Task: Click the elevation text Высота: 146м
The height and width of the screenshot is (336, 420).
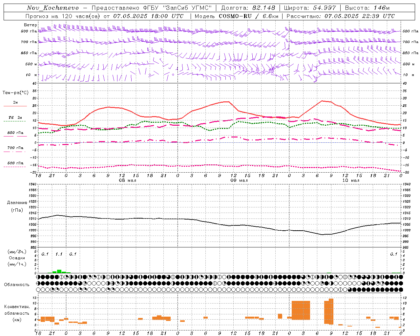Action: (367, 8)
